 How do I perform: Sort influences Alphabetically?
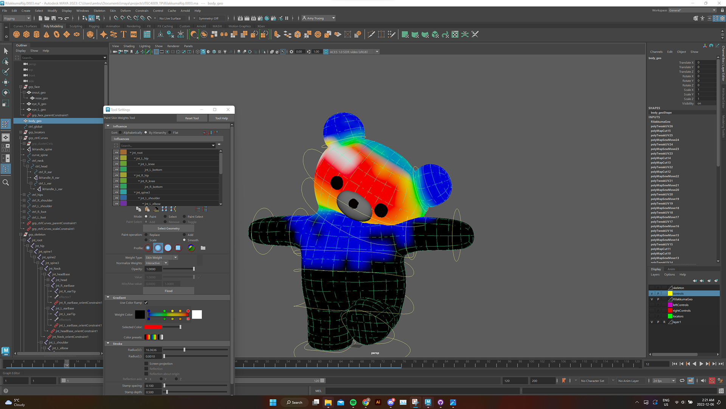(120, 133)
